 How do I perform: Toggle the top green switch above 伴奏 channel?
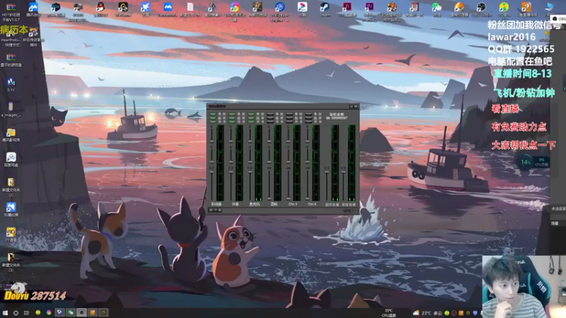click(232, 114)
